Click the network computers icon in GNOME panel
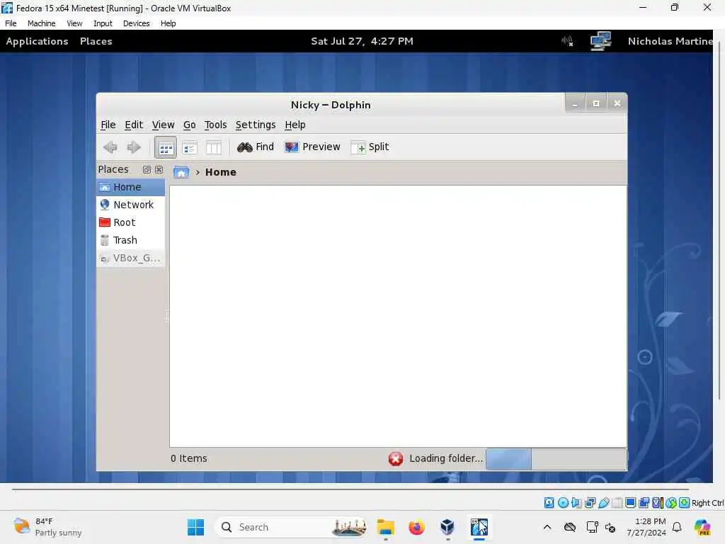Viewport: 725px width, 544px height. point(600,41)
